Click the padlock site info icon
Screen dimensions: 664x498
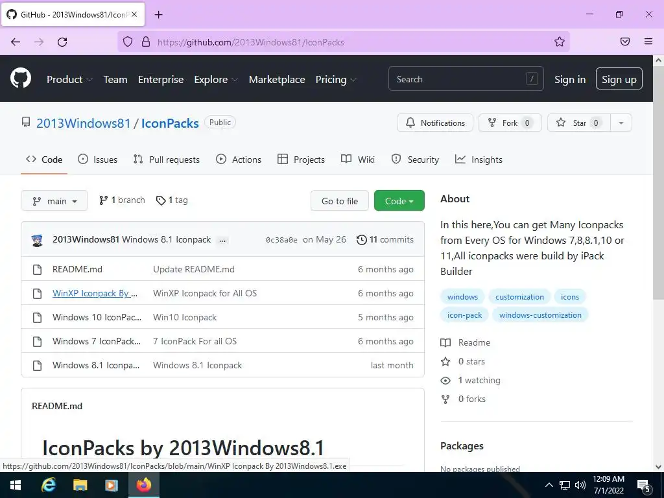click(x=146, y=42)
